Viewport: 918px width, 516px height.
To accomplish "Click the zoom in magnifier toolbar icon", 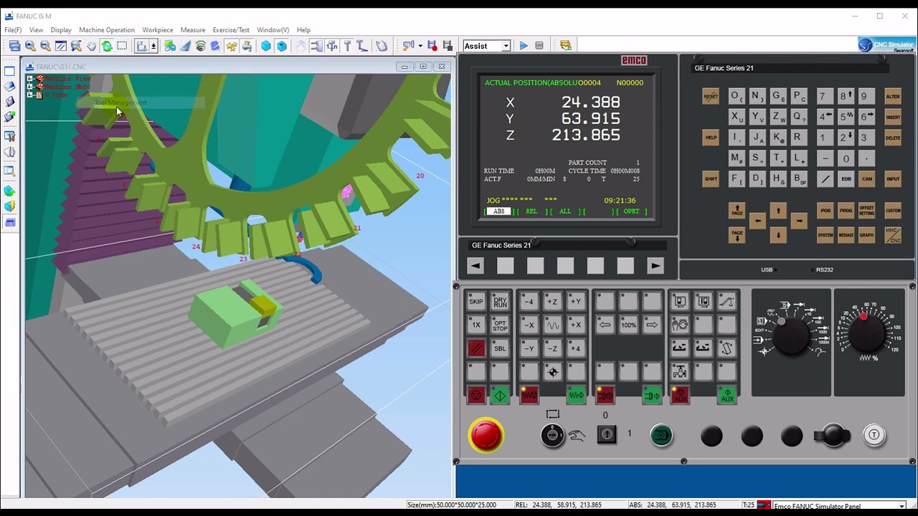I will 30,46.
